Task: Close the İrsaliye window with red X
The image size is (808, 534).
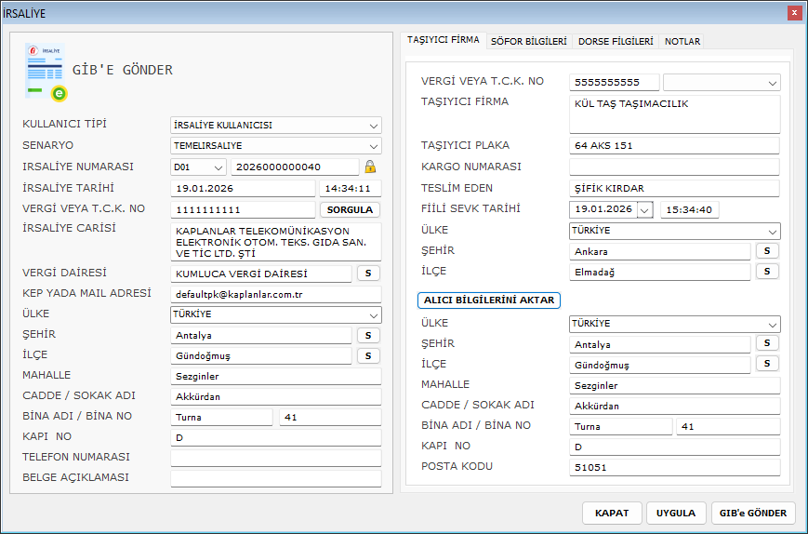Action: 794,13
